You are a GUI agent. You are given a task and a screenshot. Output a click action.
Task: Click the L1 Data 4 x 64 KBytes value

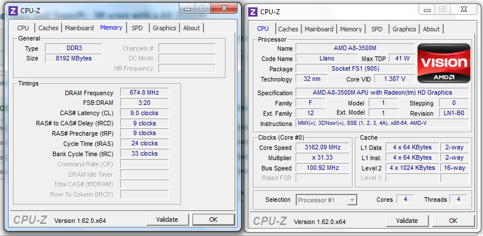coord(412,147)
